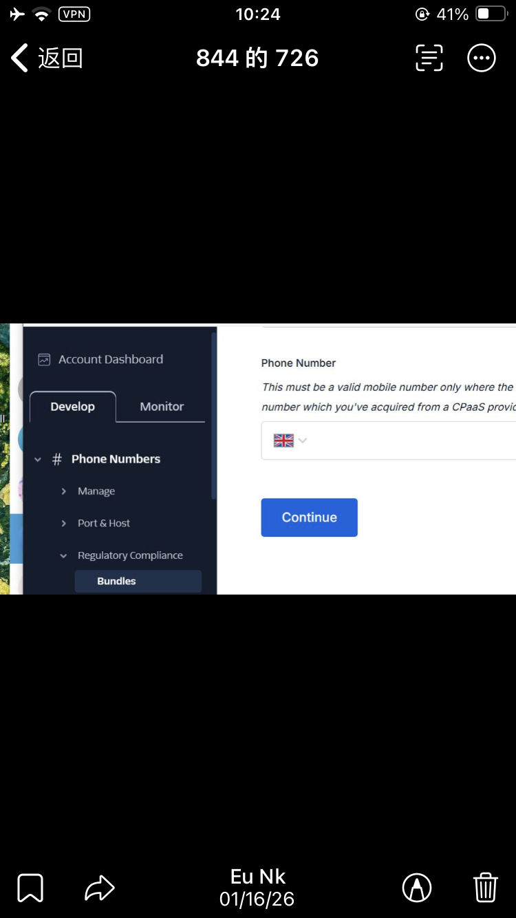Open the more options ellipsis menu
The width and height of the screenshot is (516, 918).
point(482,58)
